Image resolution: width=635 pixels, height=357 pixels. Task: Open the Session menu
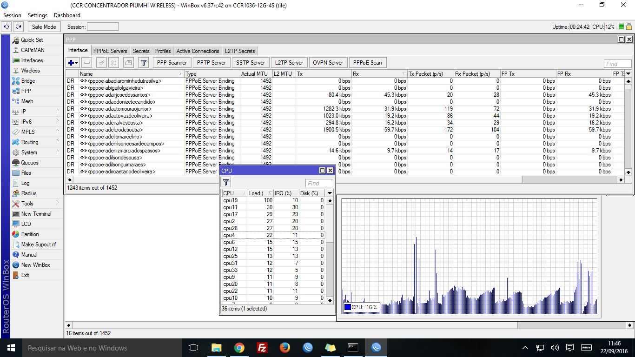[x=12, y=15]
